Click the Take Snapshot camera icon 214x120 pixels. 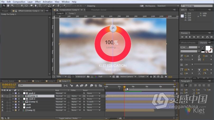tap(88, 77)
